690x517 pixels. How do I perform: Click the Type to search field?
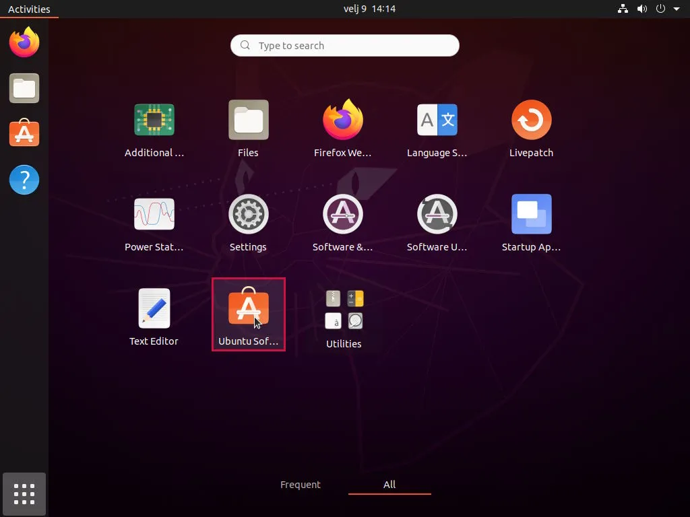[x=344, y=45]
